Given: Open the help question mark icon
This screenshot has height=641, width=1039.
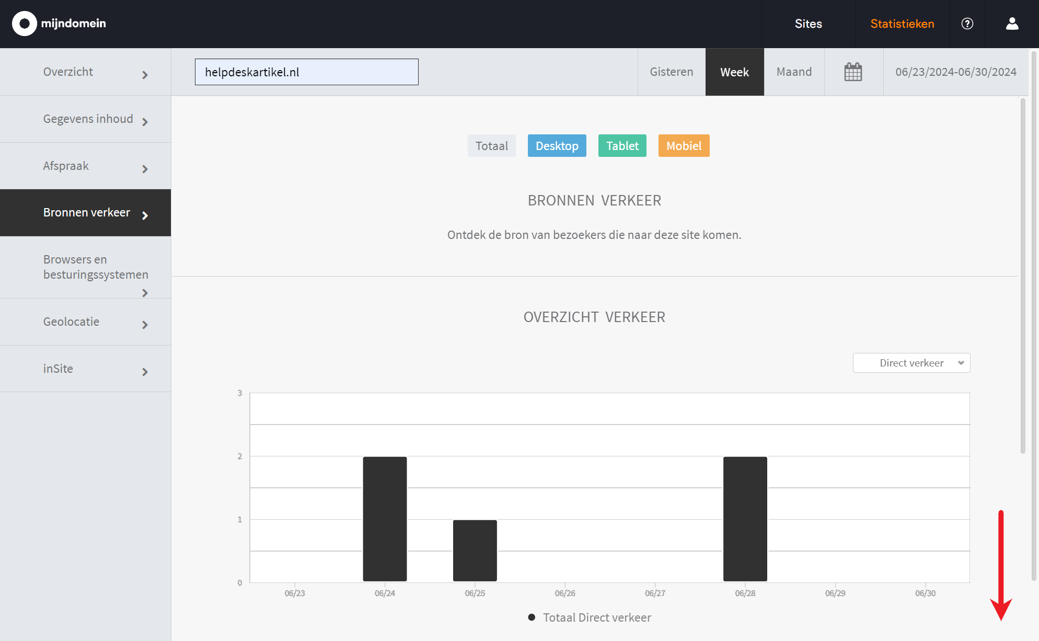Looking at the screenshot, I should coord(967,24).
